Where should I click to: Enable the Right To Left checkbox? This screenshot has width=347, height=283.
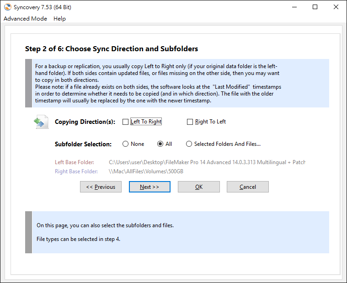pos(190,122)
